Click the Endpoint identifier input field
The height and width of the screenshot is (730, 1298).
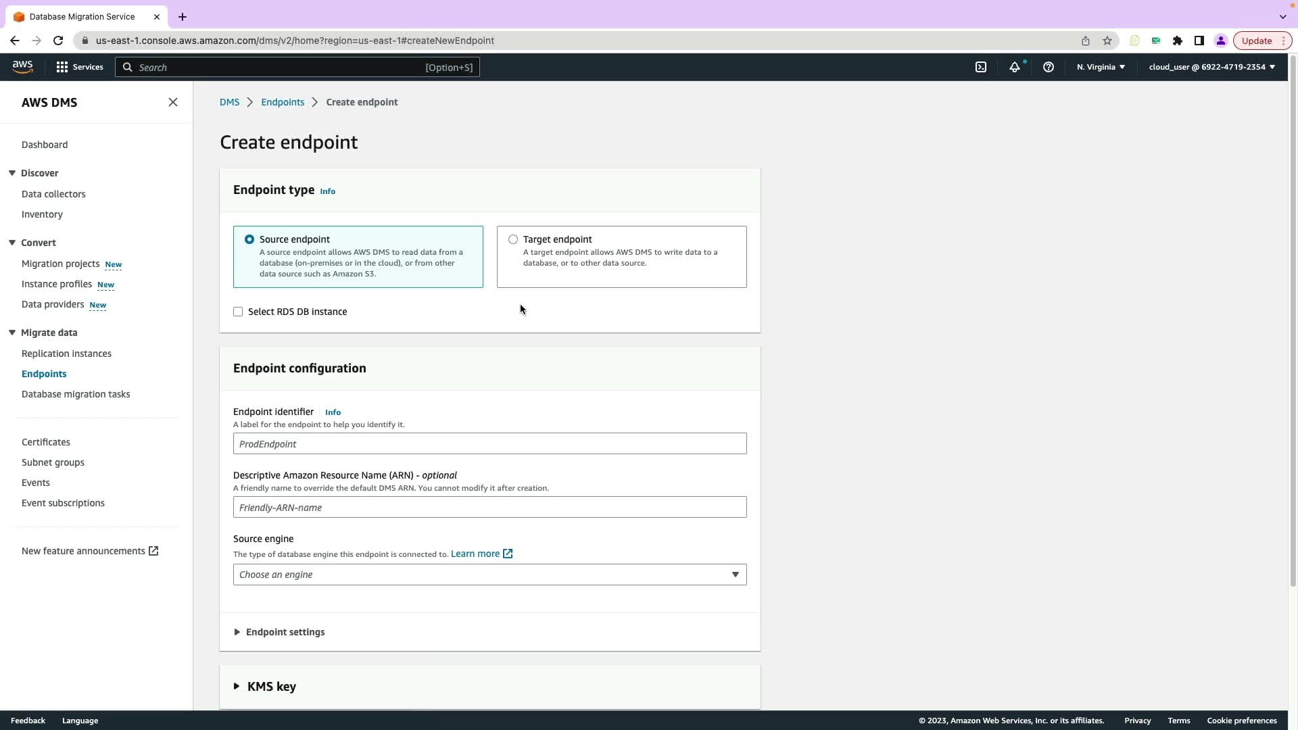(489, 444)
